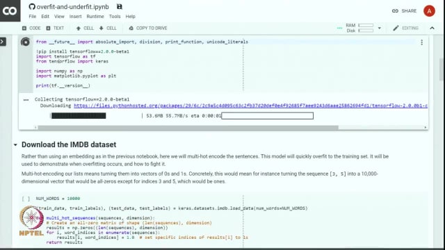The width and height of the screenshot is (445, 250).
Task: Open the runtime connection dropdown arrow
Action: click(380, 28)
